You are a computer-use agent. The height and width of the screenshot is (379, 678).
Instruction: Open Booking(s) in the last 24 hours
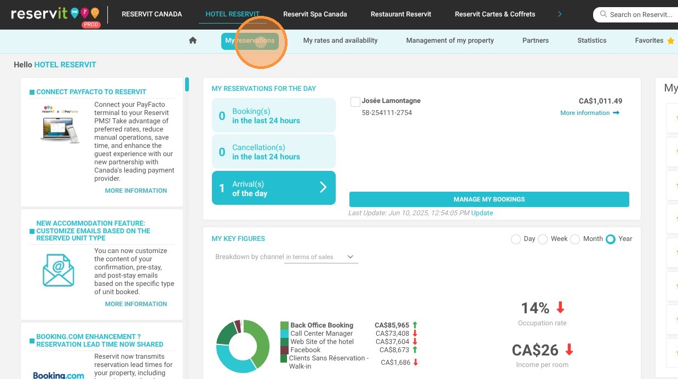tap(274, 116)
